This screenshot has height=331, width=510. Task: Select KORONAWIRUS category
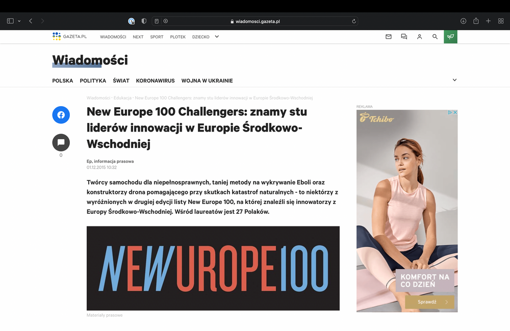tap(156, 81)
